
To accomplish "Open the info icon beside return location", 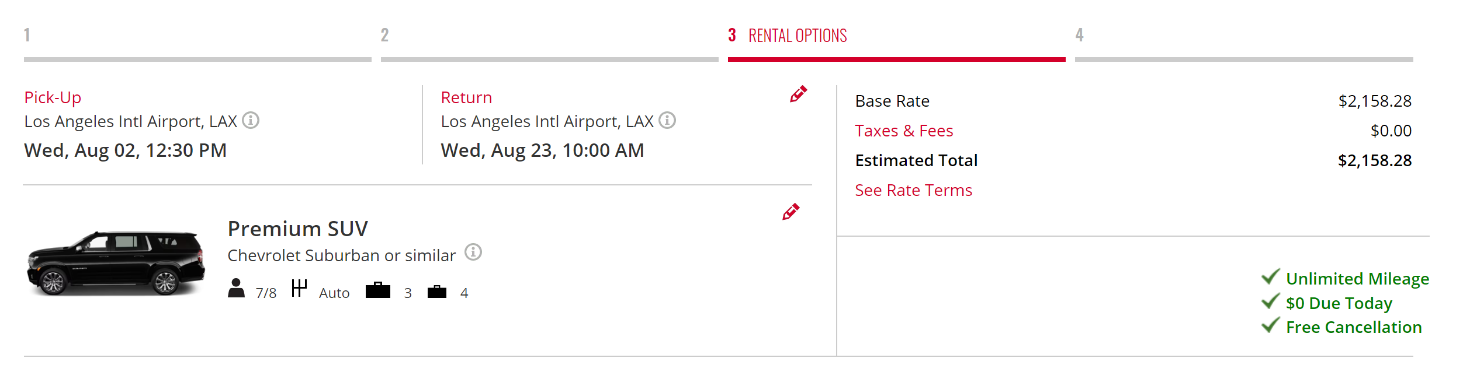I will [x=667, y=120].
